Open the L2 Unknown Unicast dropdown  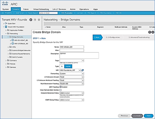(83, 77)
